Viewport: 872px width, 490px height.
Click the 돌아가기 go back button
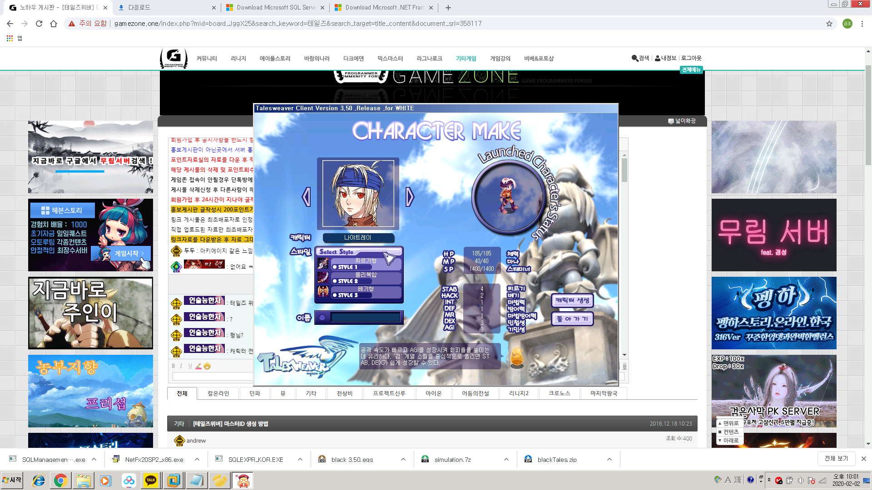click(572, 319)
